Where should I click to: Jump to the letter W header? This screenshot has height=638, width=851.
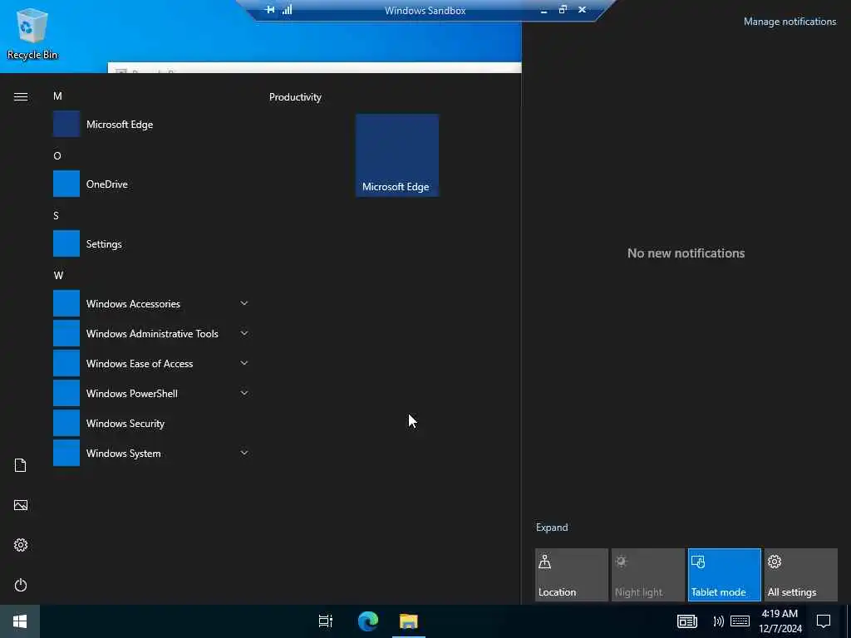tap(59, 276)
